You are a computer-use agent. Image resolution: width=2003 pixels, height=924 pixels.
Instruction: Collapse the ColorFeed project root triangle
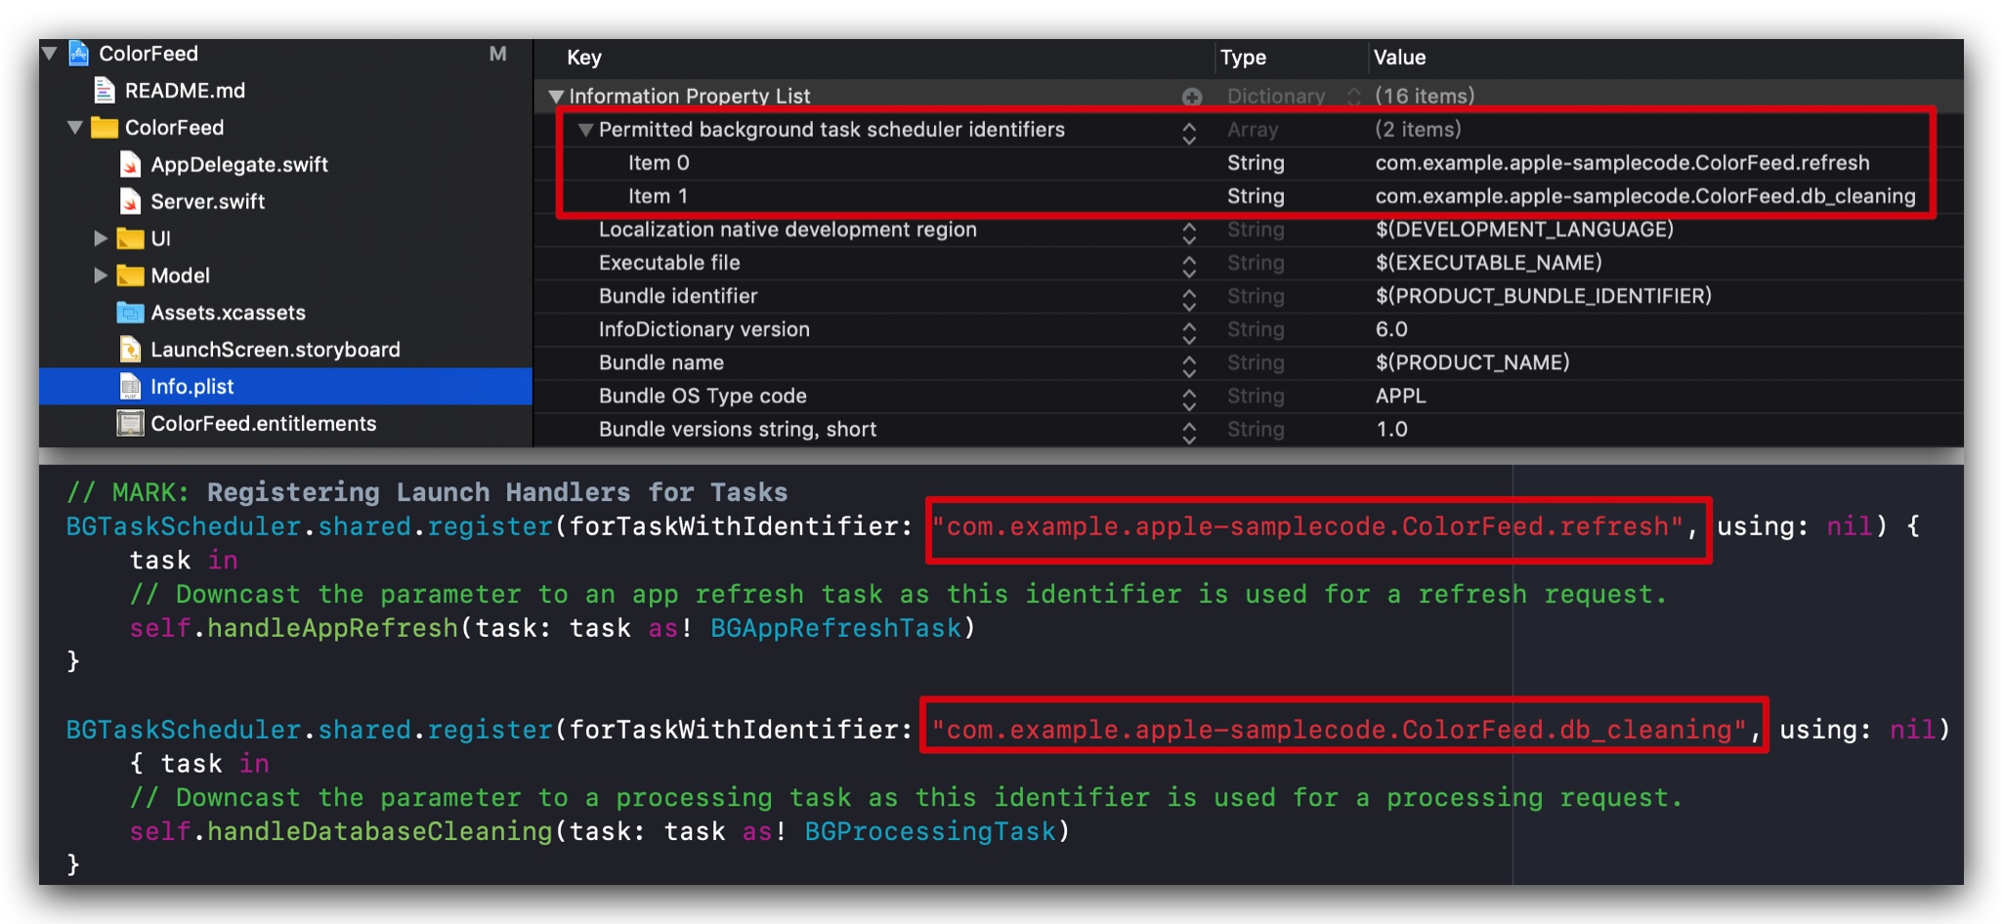(50, 54)
